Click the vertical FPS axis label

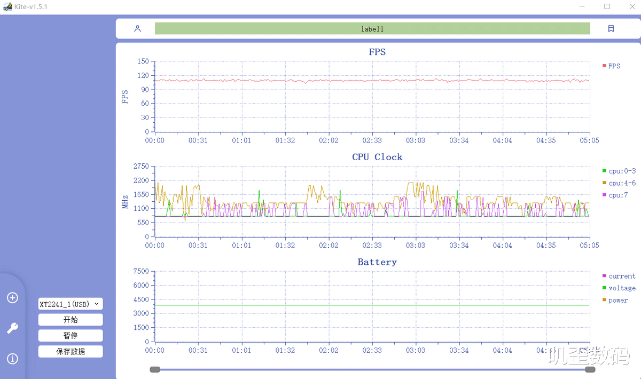124,97
